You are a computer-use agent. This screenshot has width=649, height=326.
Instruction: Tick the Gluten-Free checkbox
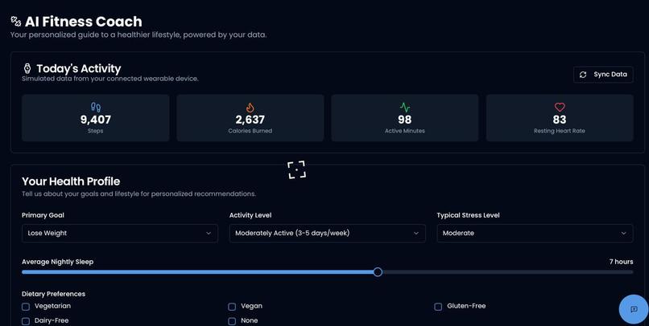(438, 307)
